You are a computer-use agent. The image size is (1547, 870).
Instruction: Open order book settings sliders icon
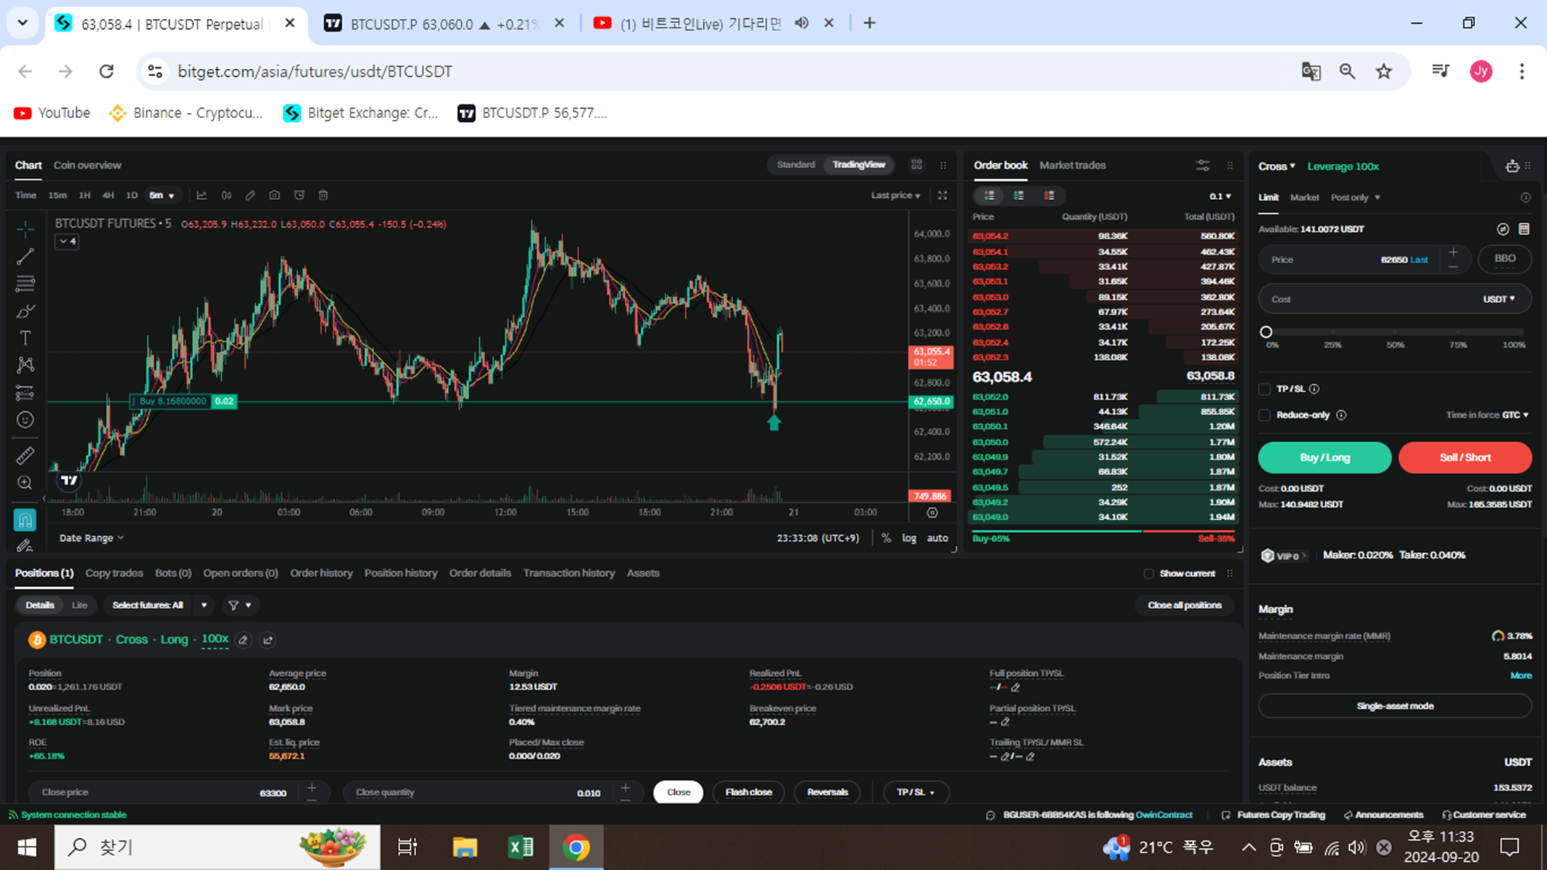pyautogui.click(x=1203, y=165)
